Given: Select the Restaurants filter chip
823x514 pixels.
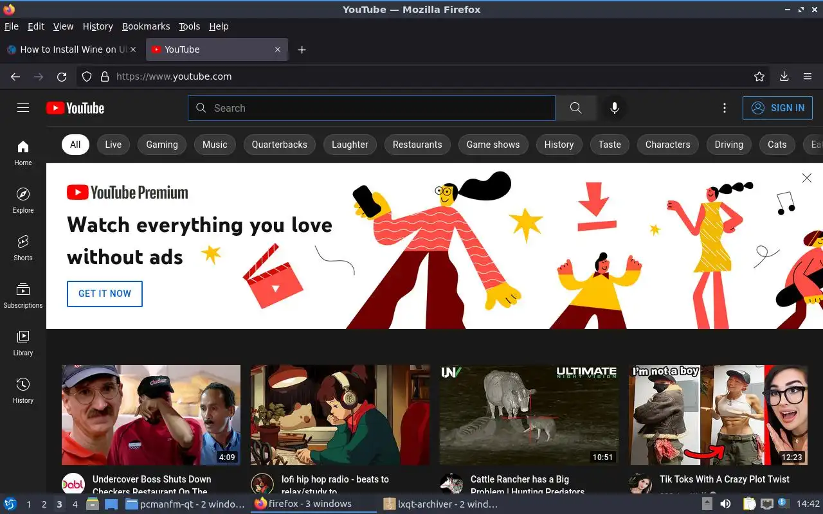Looking at the screenshot, I should (x=417, y=145).
